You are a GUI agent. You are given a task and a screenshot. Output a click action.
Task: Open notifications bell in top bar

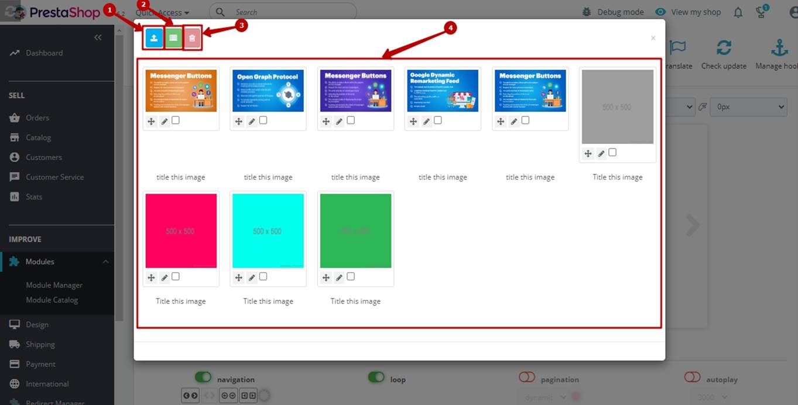point(738,12)
